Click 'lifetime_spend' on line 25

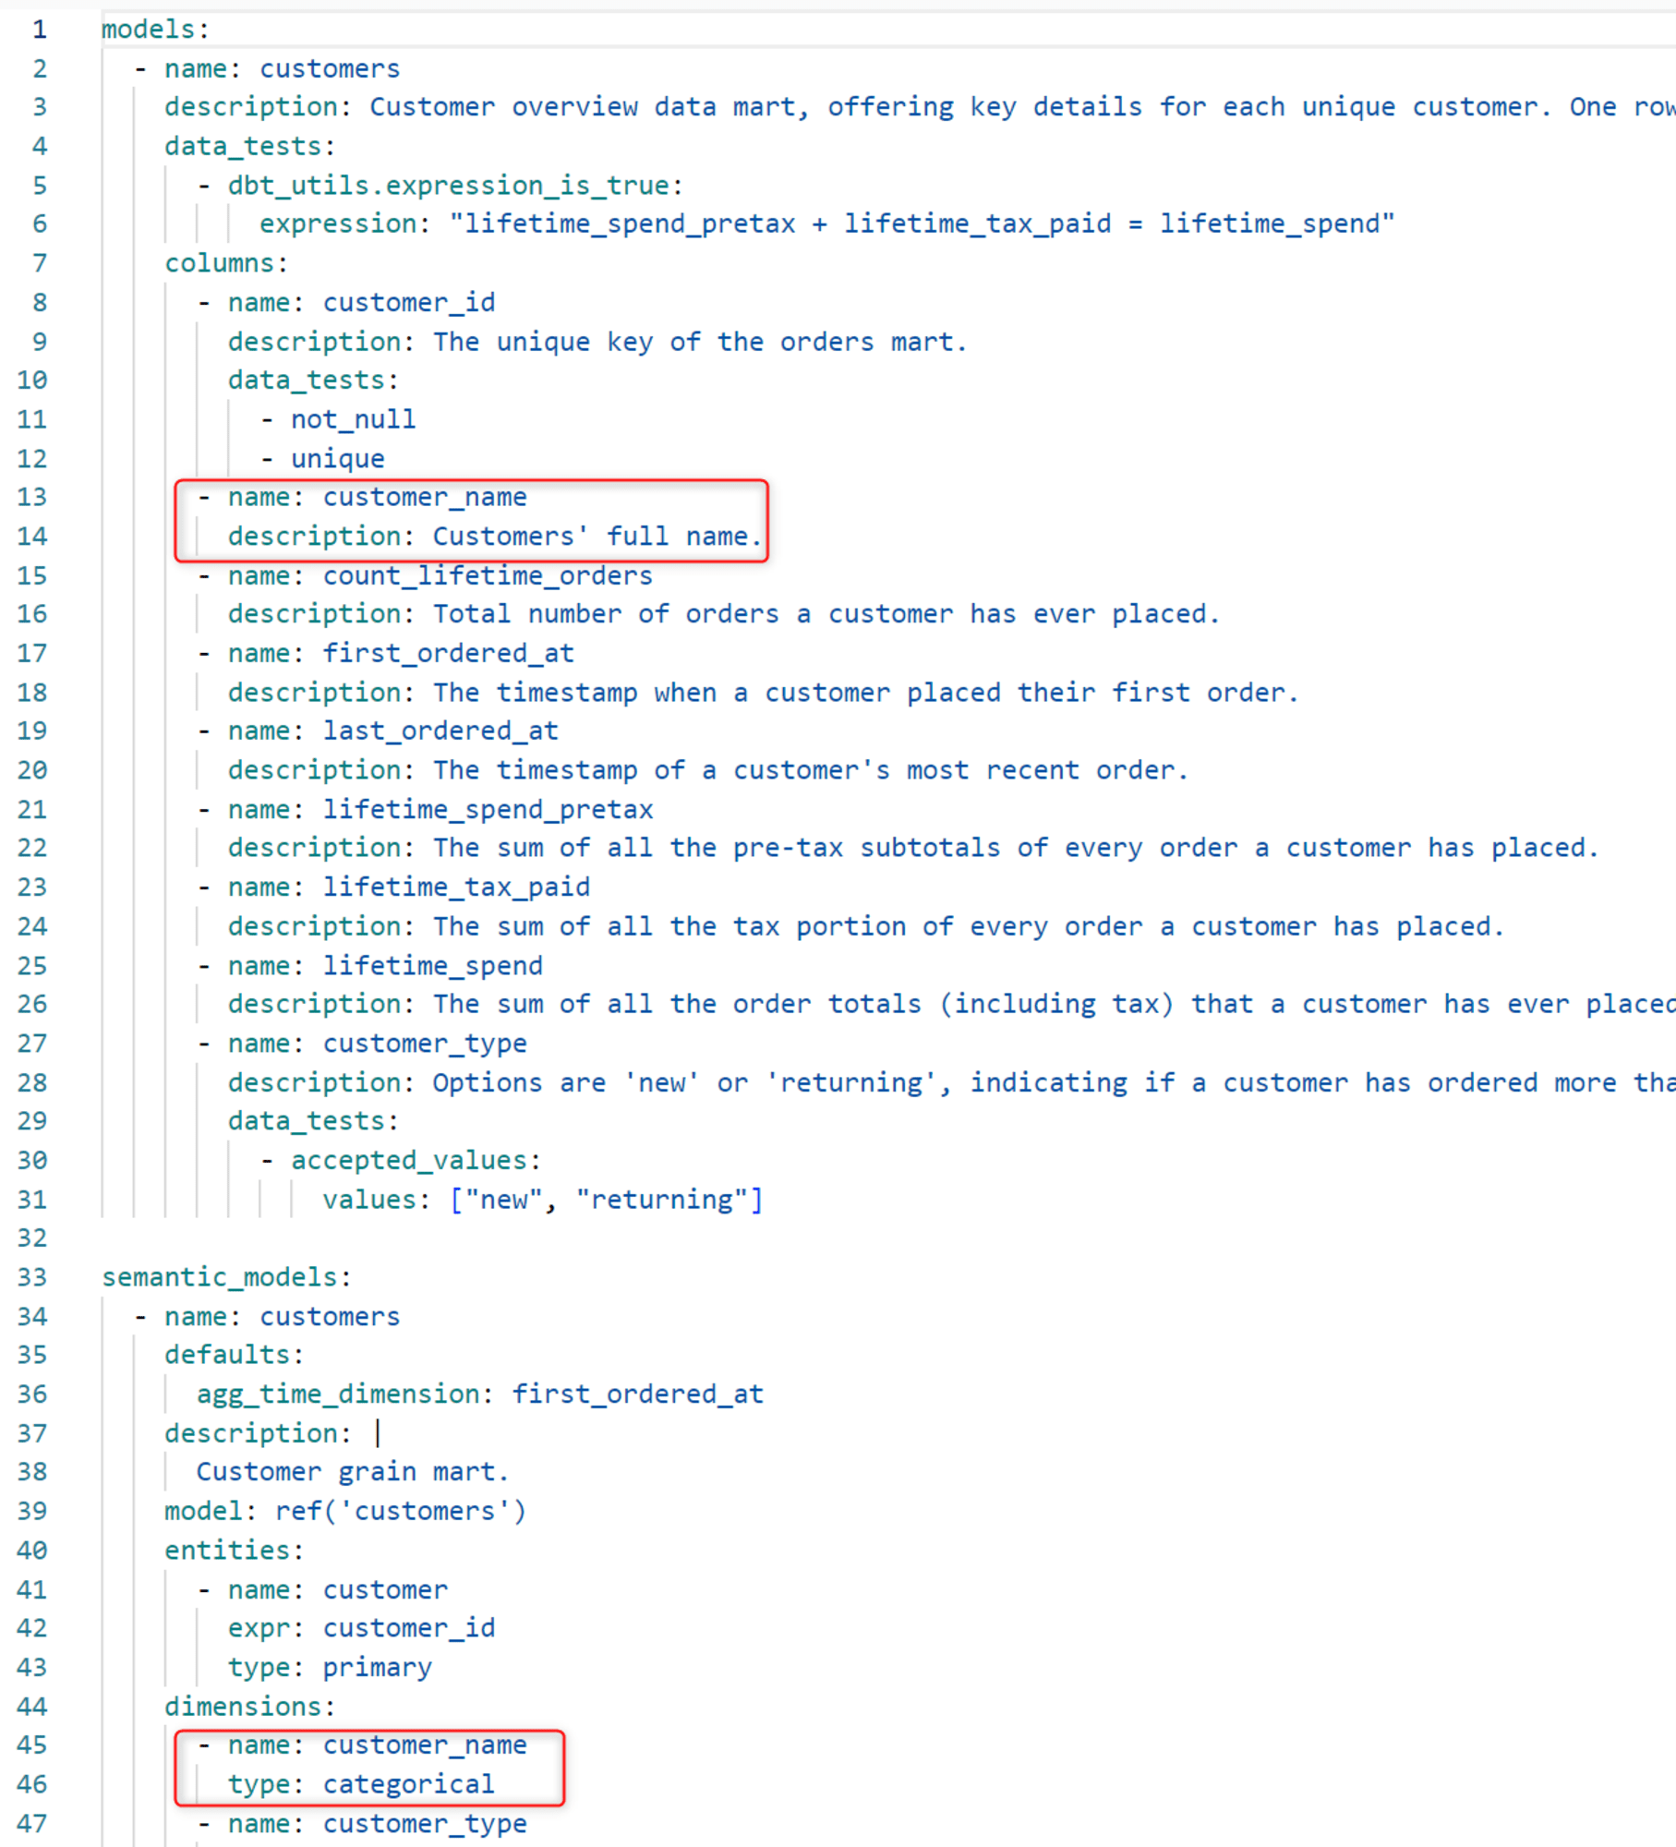point(432,966)
